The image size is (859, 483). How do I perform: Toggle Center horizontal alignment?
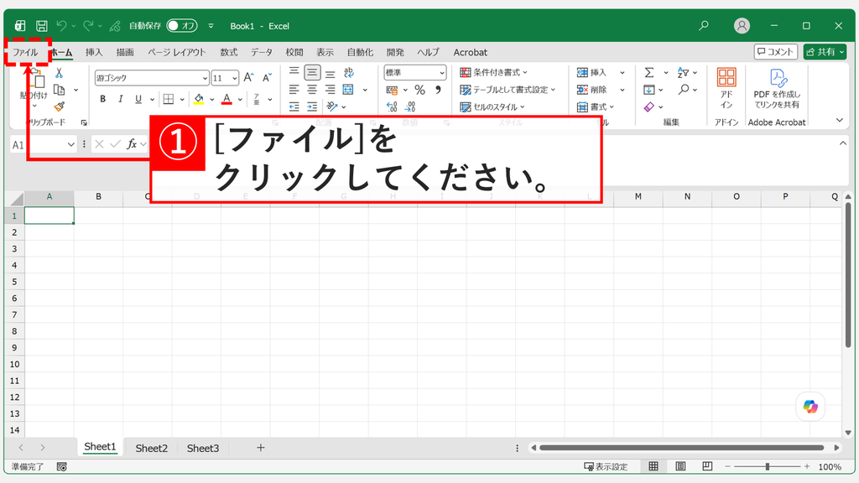312,89
